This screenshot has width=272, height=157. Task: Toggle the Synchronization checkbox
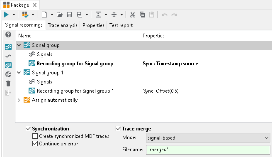click(28, 129)
